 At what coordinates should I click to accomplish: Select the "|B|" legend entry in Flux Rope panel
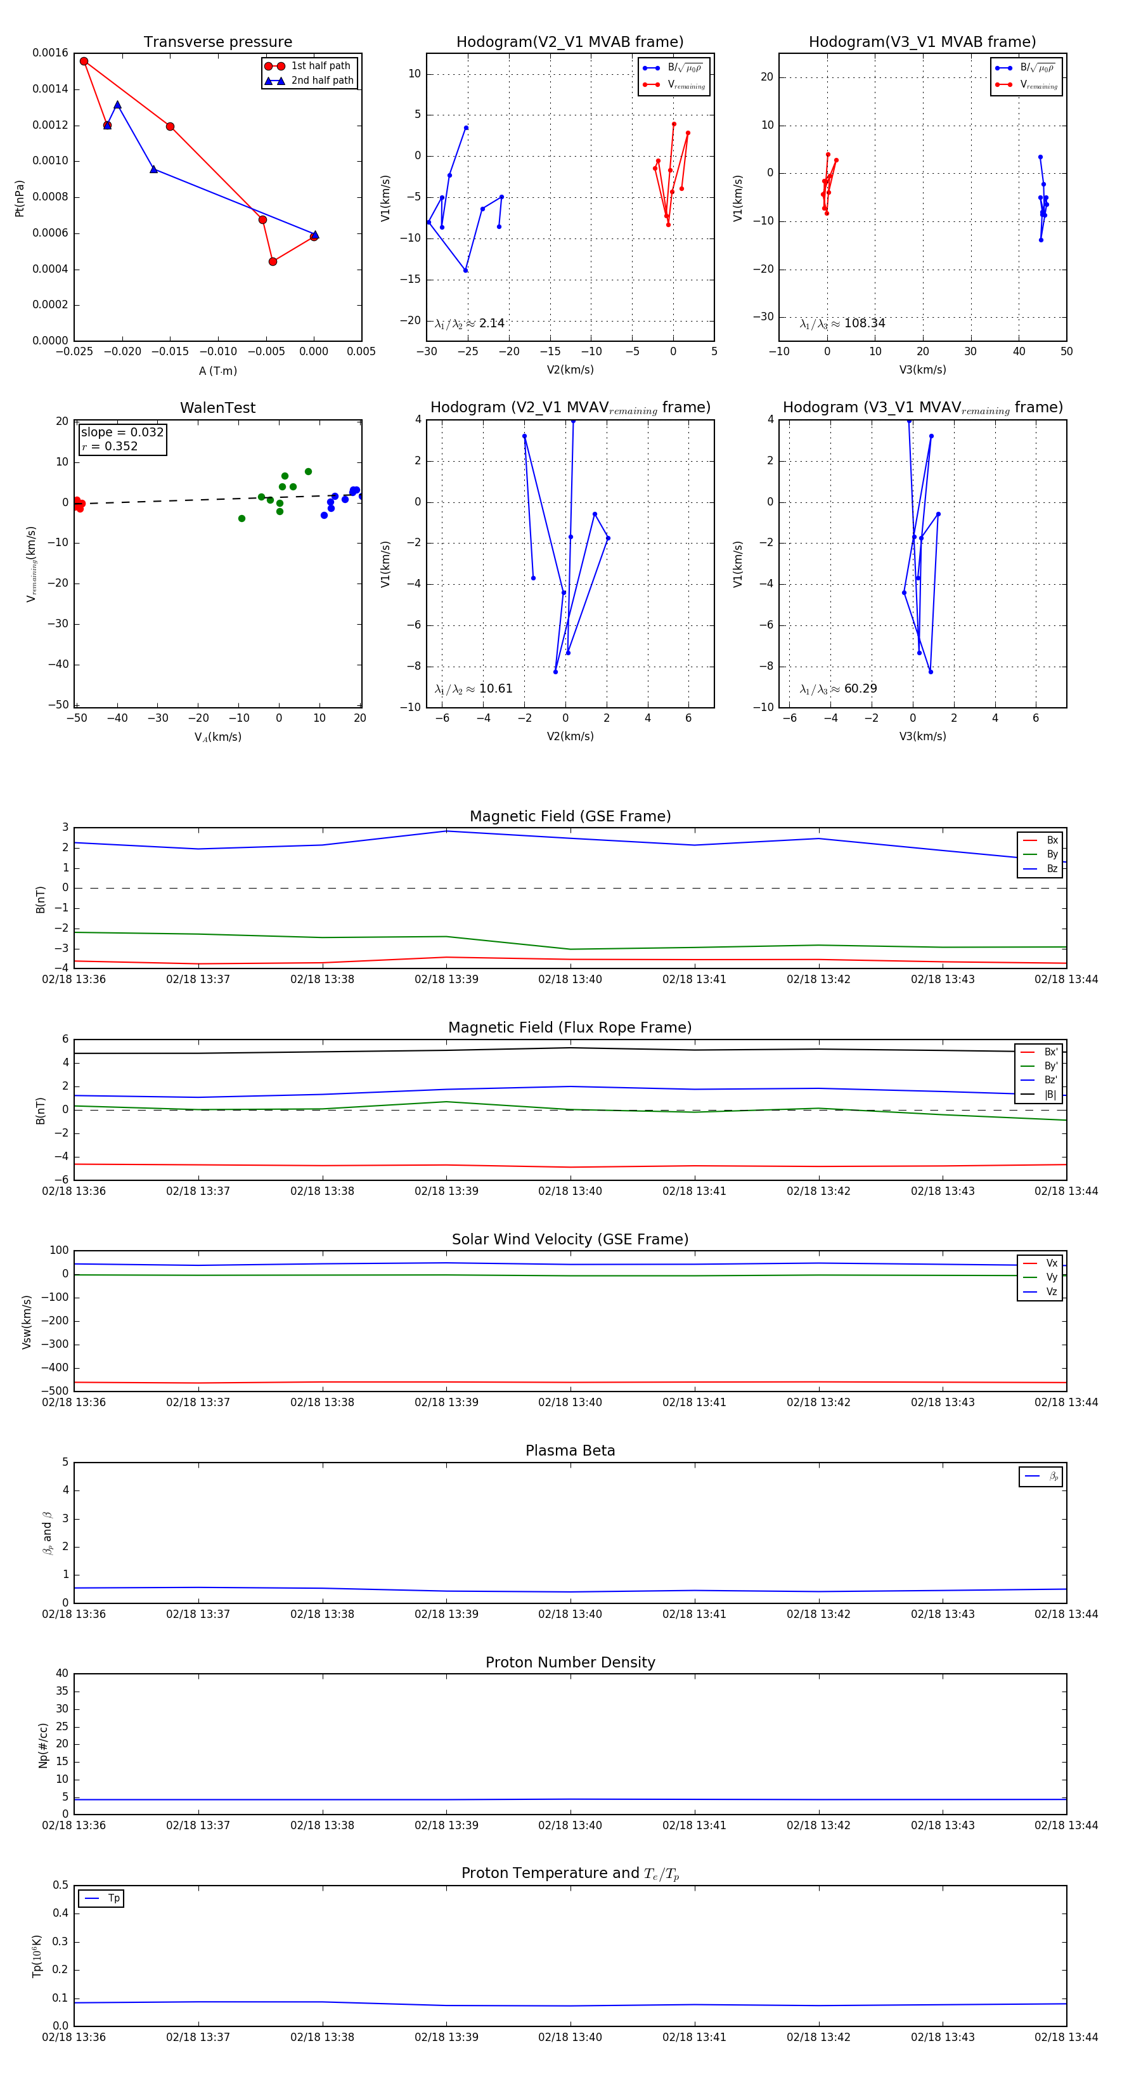tap(1039, 1095)
